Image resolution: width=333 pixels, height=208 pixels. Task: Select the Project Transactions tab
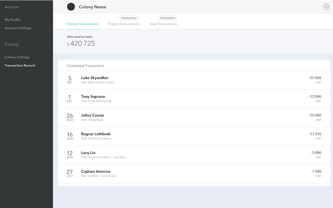coord(124,24)
